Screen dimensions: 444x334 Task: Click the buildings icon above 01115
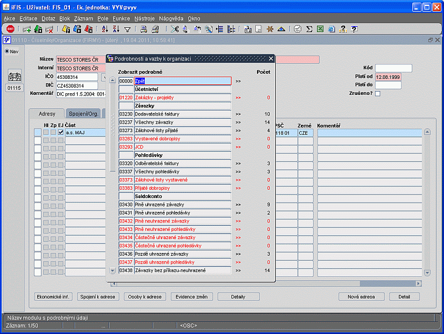coord(14,77)
